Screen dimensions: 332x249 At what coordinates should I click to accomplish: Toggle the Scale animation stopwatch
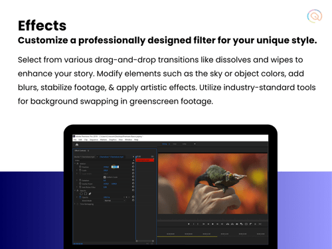(x=80, y=170)
